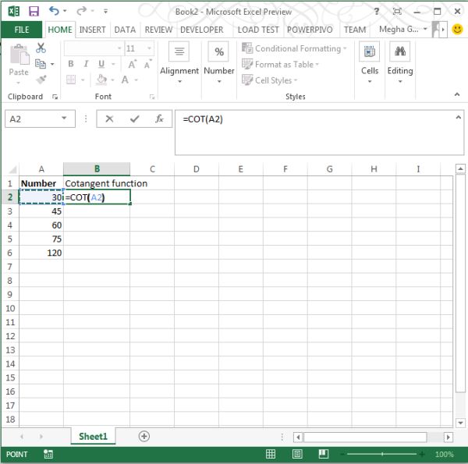Click the Format Painter brush icon
This screenshot has height=464, width=468.
41,80
